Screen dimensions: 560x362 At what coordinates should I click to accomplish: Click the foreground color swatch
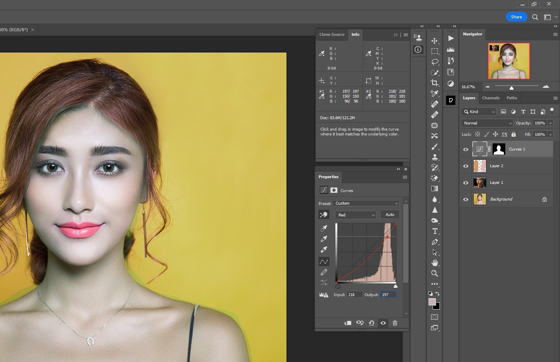tap(432, 302)
